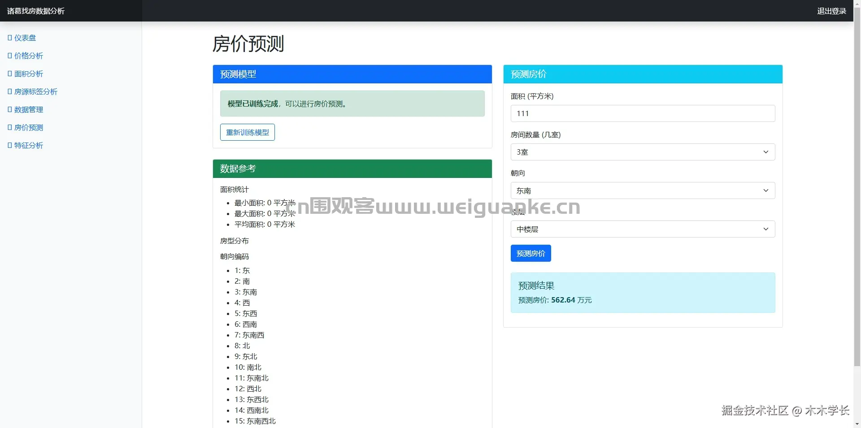Click list entry 11: 东南北
The width and height of the screenshot is (861, 428).
click(x=252, y=378)
